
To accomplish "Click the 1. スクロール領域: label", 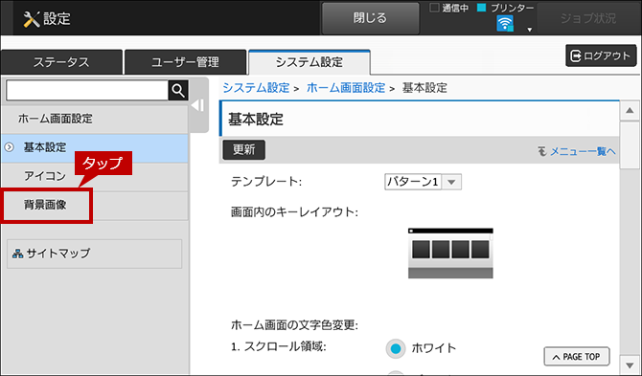I will [x=279, y=347].
